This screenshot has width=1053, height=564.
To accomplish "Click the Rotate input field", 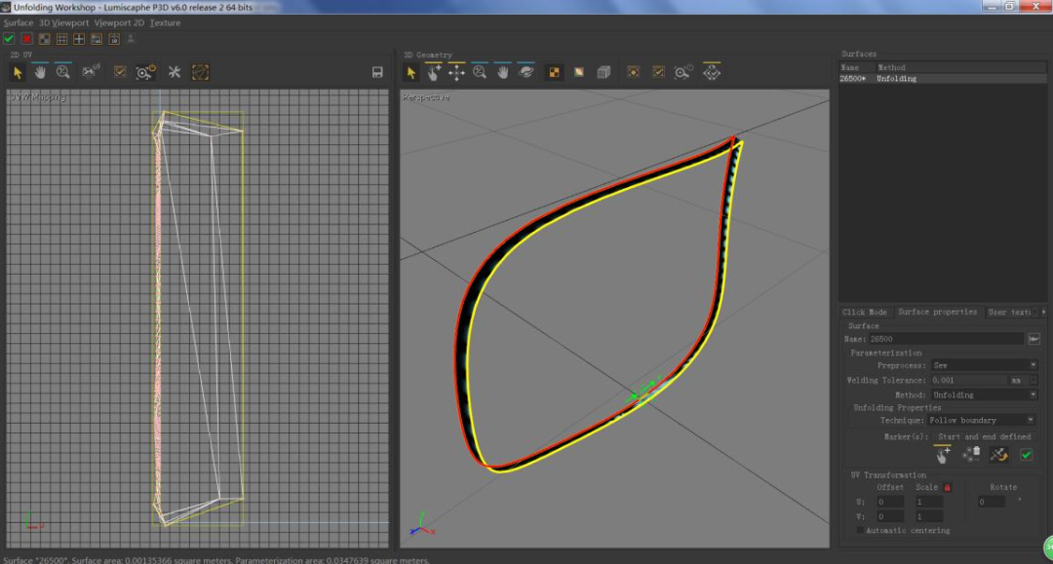I will coord(993,502).
